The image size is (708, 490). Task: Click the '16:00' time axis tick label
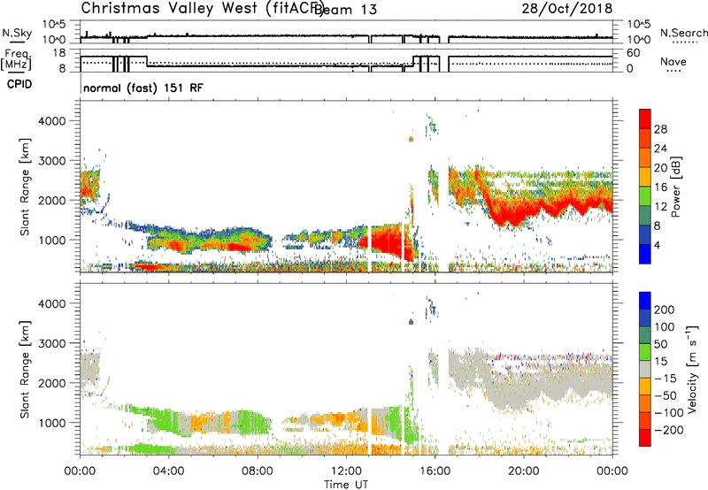coord(435,471)
